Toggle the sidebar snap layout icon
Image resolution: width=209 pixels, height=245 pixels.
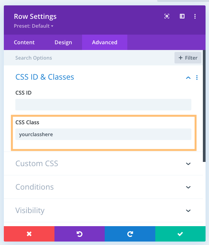(182, 16)
